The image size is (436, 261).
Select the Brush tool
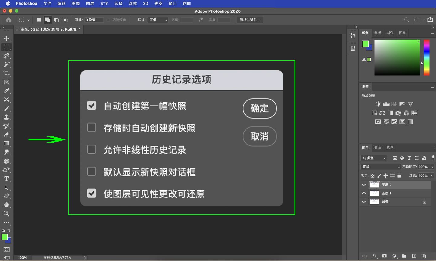(x=6, y=108)
